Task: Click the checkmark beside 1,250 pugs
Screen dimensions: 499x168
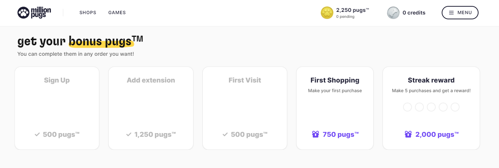Action: (129, 135)
